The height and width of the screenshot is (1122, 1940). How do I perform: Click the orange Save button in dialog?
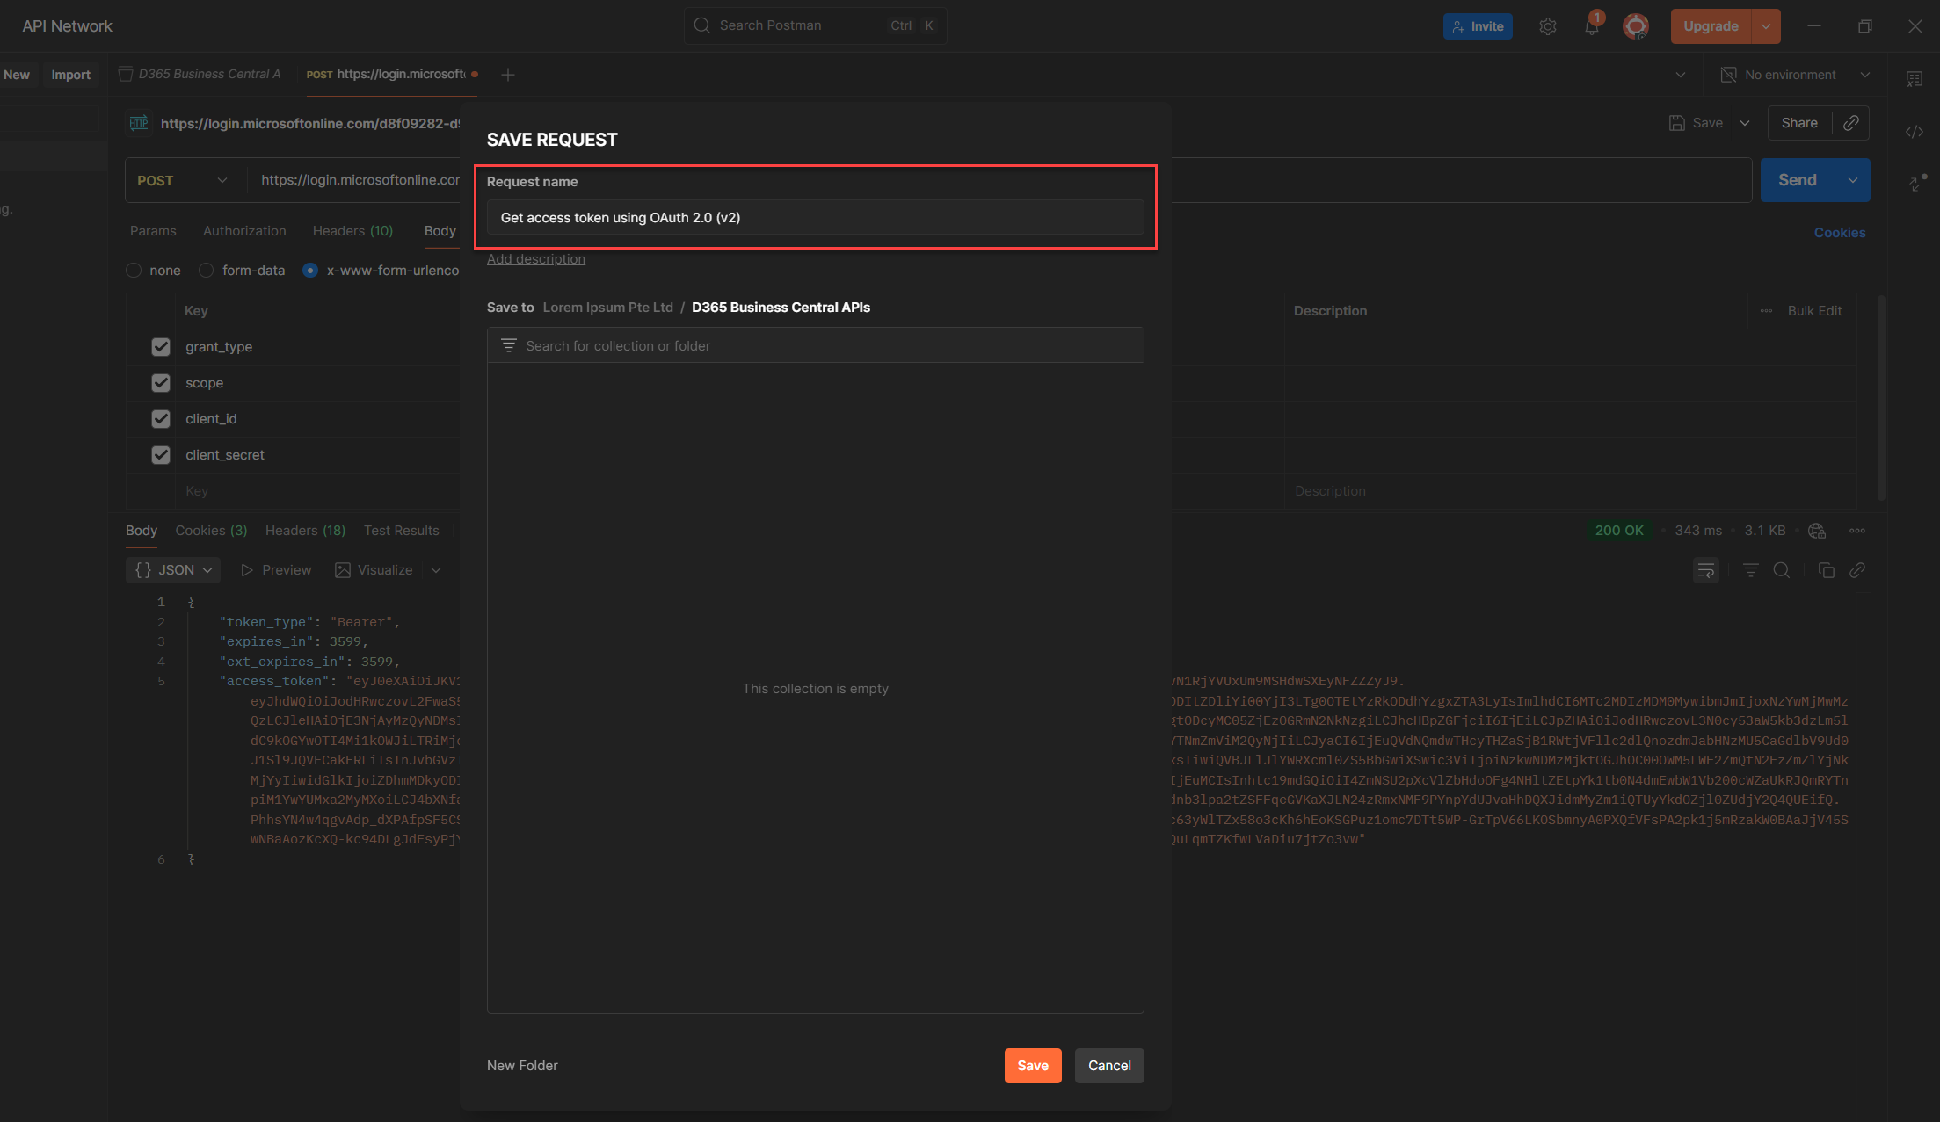click(x=1032, y=1066)
